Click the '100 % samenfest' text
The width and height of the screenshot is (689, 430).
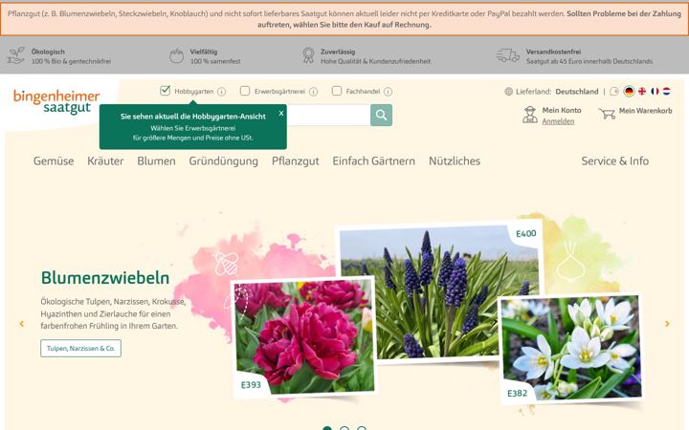click(x=215, y=61)
